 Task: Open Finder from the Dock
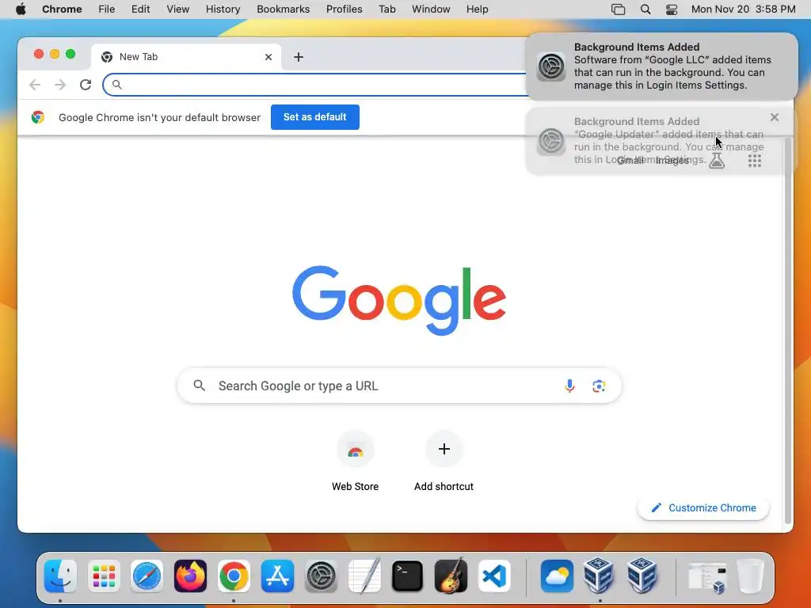click(x=60, y=576)
